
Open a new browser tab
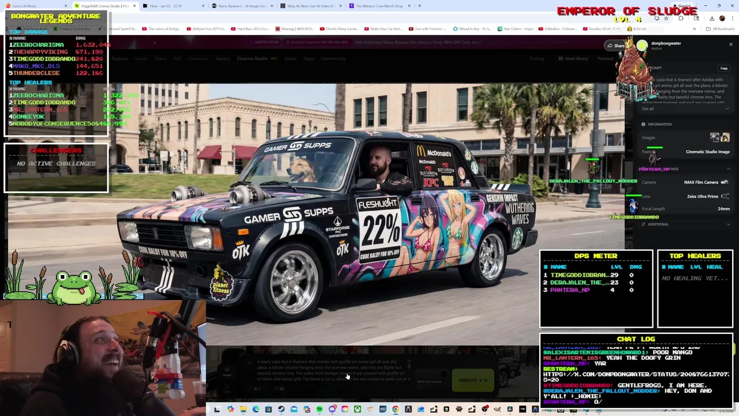click(420, 6)
